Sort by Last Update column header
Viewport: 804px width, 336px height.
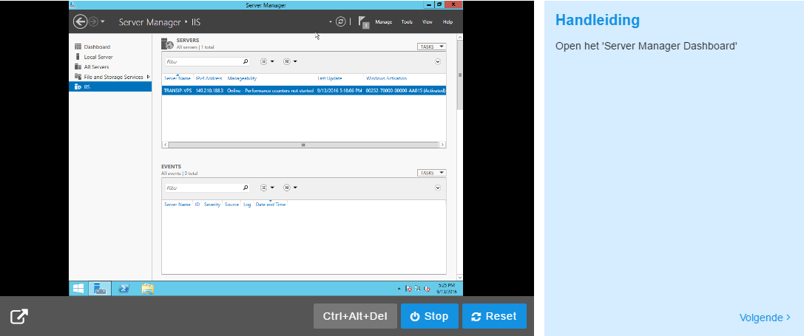click(x=330, y=78)
